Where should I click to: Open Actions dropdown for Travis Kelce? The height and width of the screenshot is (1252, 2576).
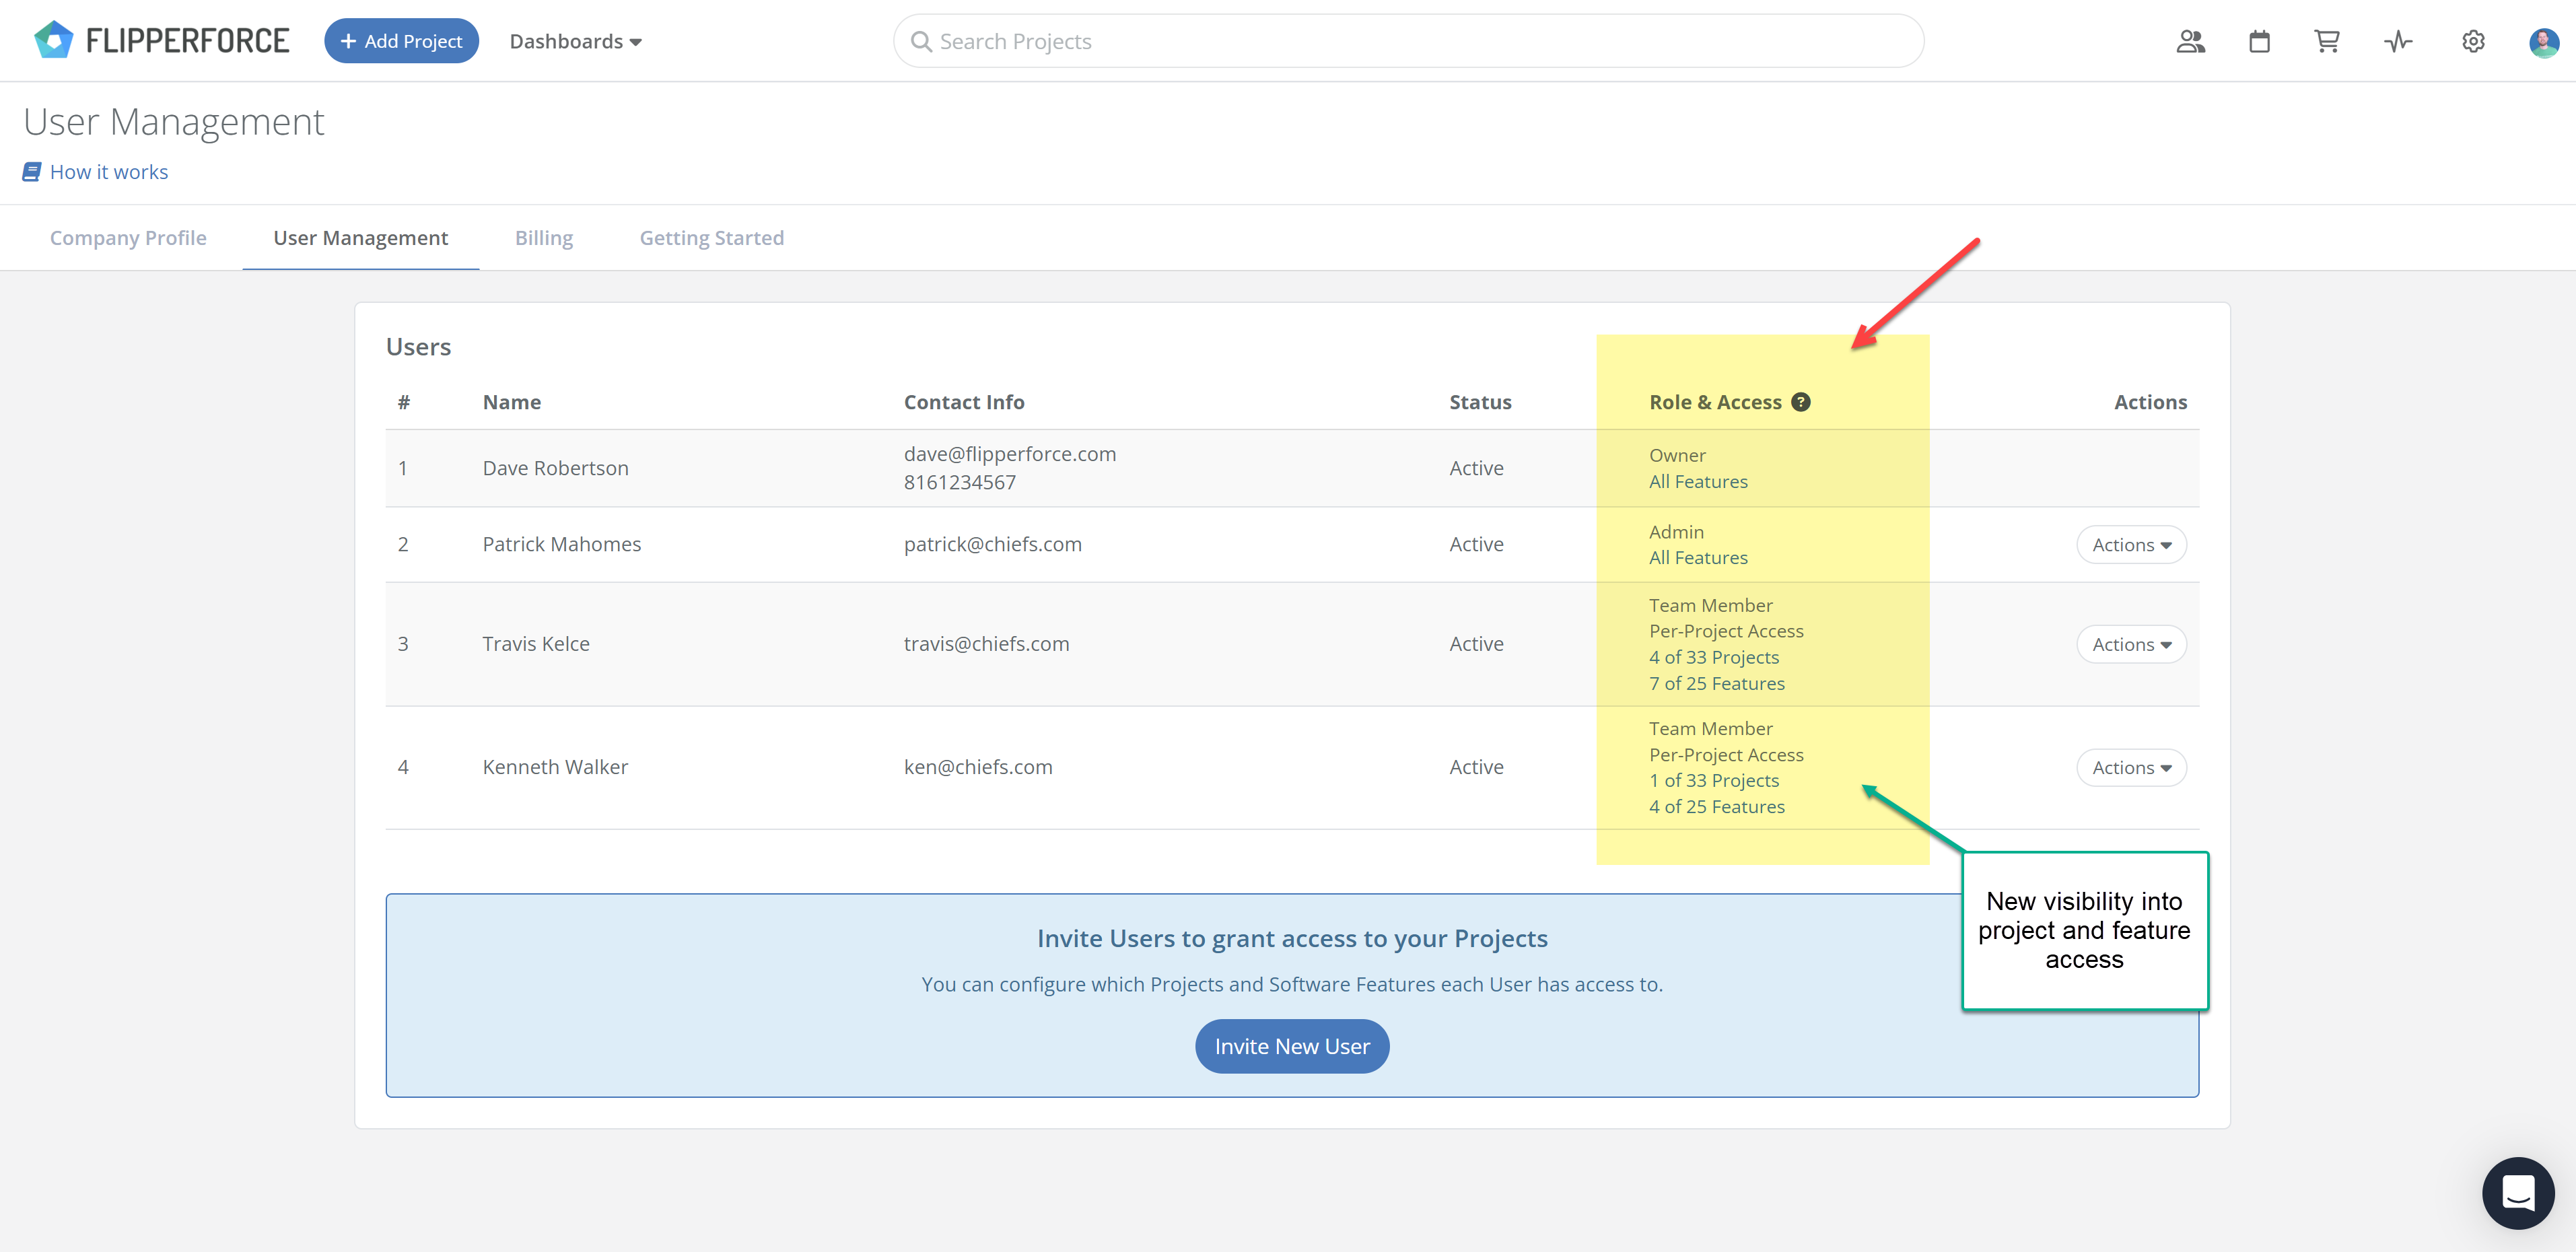click(x=2131, y=645)
